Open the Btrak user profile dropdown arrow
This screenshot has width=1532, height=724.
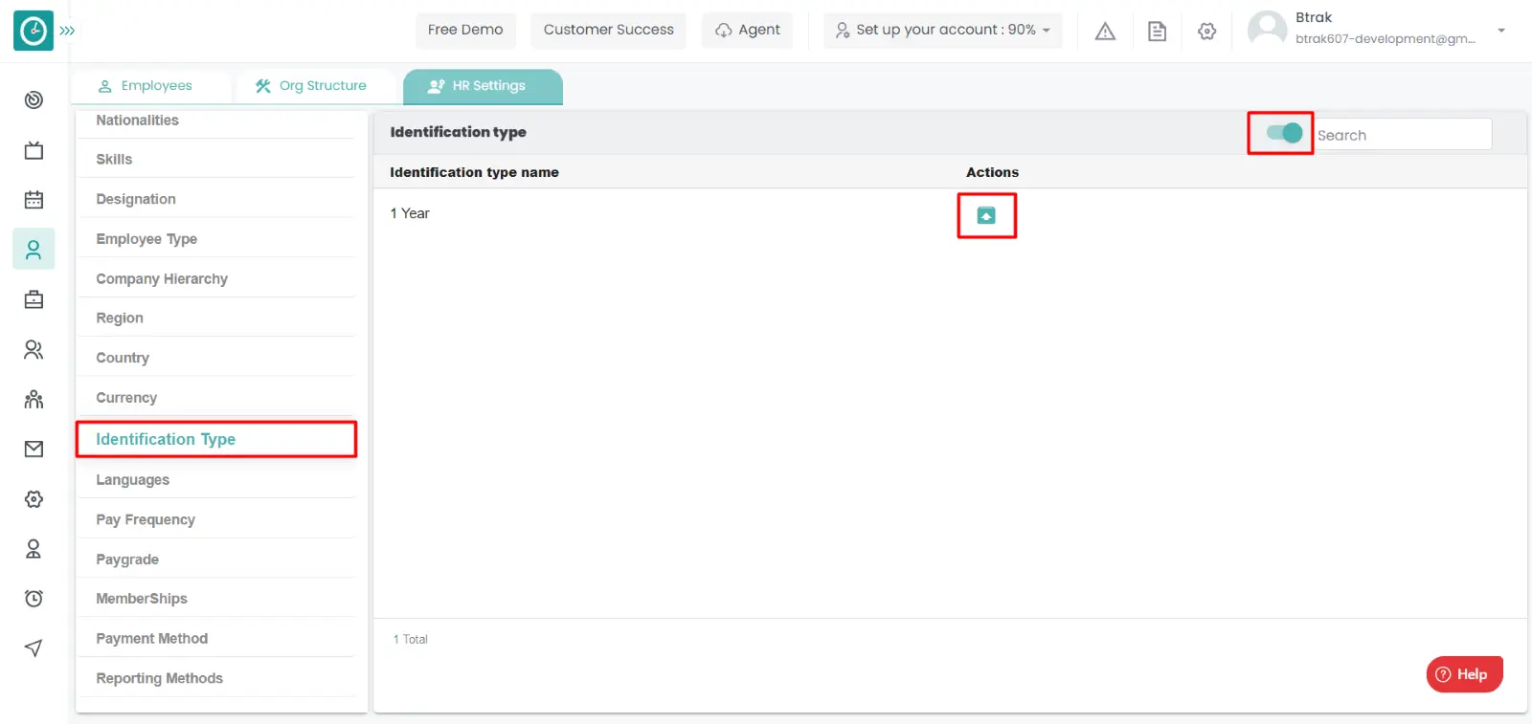click(1500, 30)
